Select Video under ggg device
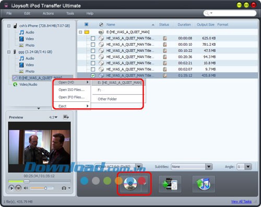Screen dimensions: 261x207 pyautogui.click(x=30, y=65)
